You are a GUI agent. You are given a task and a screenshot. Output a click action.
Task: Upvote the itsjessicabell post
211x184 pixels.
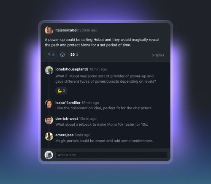[x=51, y=55]
